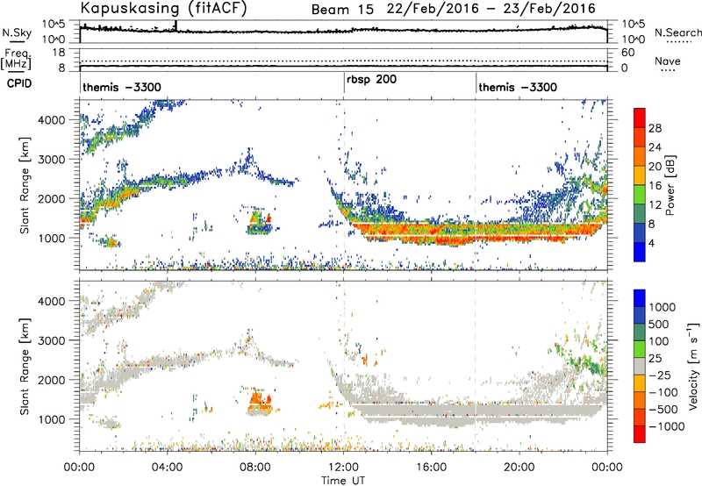This screenshot has width=702, height=486.
Task: Click the 2000 range tick in velocity panel
Action: [x=52, y=380]
